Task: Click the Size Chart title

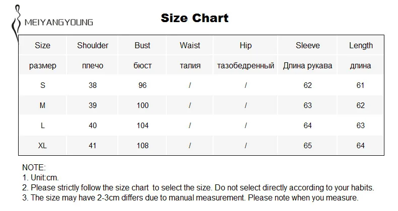Action: (194, 18)
